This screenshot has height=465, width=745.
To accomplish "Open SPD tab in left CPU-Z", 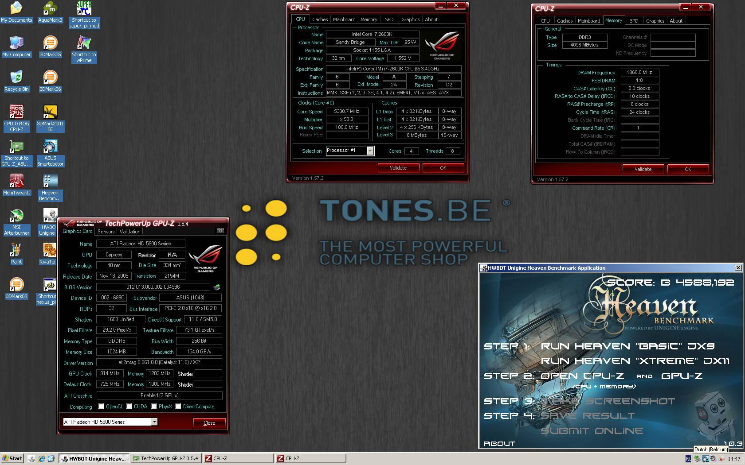I will [389, 19].
